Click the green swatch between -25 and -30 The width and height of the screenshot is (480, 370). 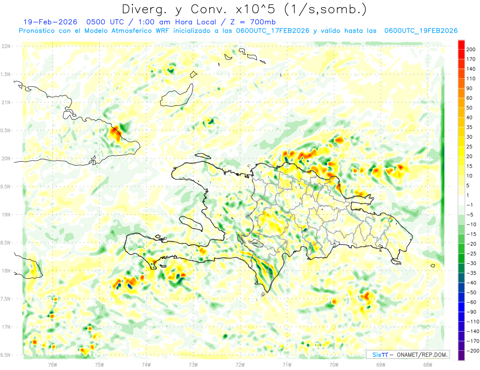(x=461, y=258)
